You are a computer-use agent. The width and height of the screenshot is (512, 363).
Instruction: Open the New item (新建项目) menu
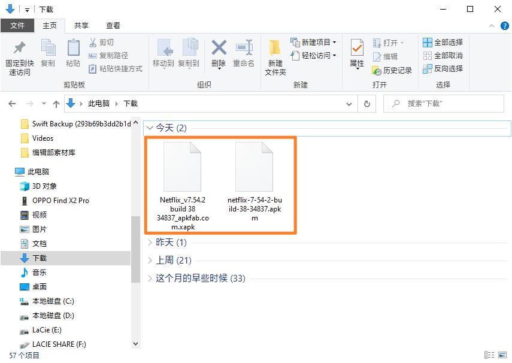click(313, 42)
